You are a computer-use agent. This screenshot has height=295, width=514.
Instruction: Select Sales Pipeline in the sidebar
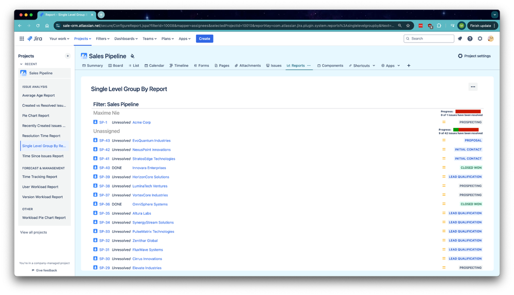tap(45, 73)
